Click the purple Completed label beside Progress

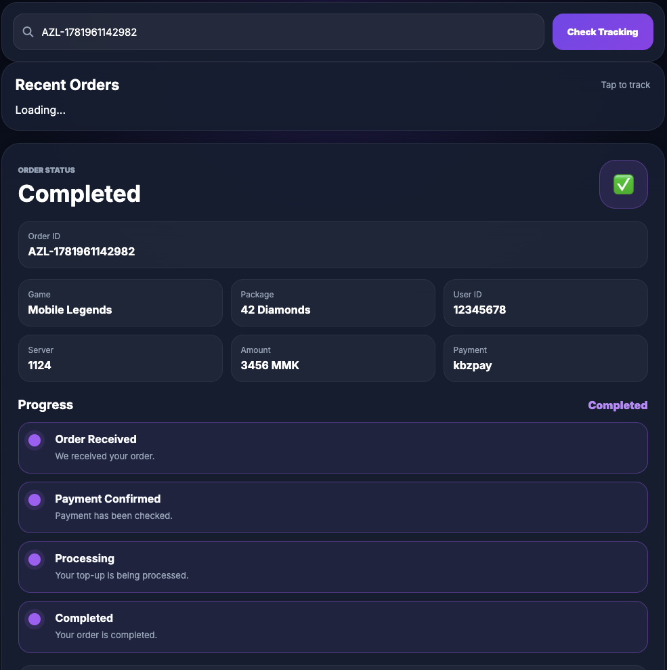pyautogui.click(x=618, y=405)
